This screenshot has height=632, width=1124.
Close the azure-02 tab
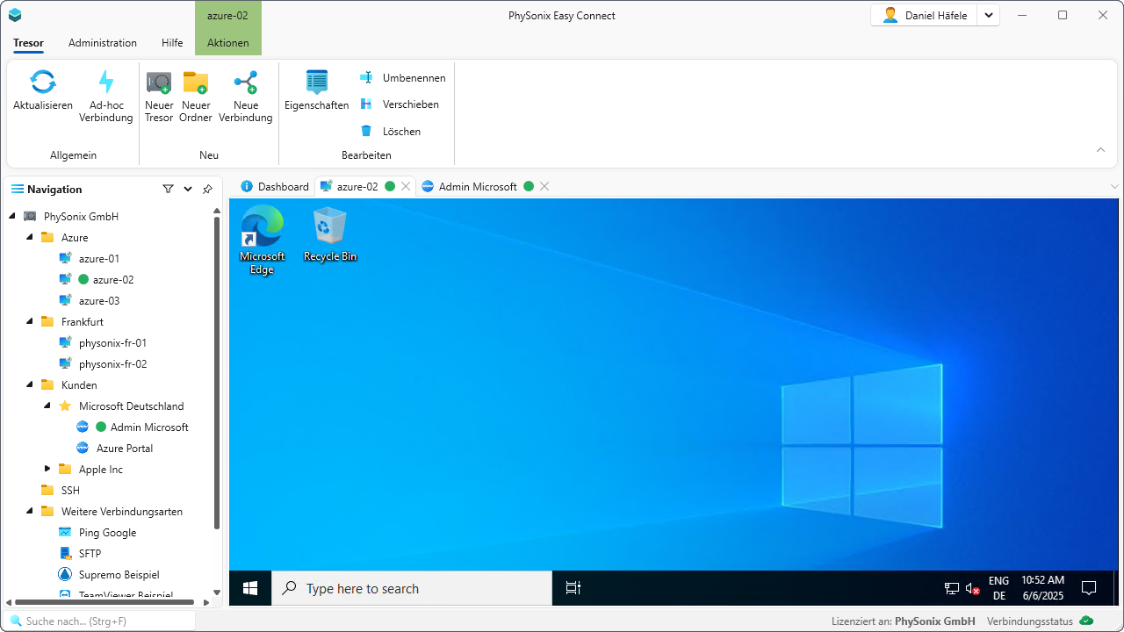(406, 186)
